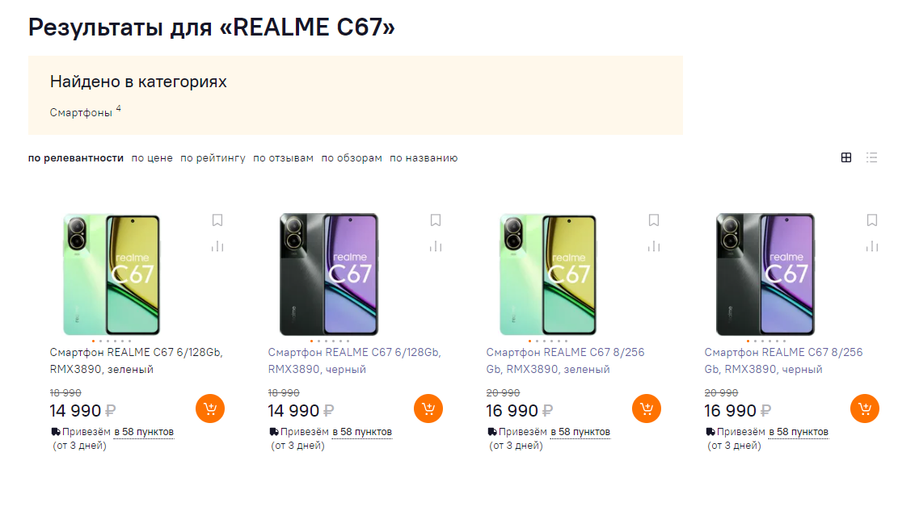Image resolution: width=898 pixels, height=528 pixels.
Task: Compare the green REALME C67 6/128Gb
Action: pyautogui.click(x=217, y=246)
